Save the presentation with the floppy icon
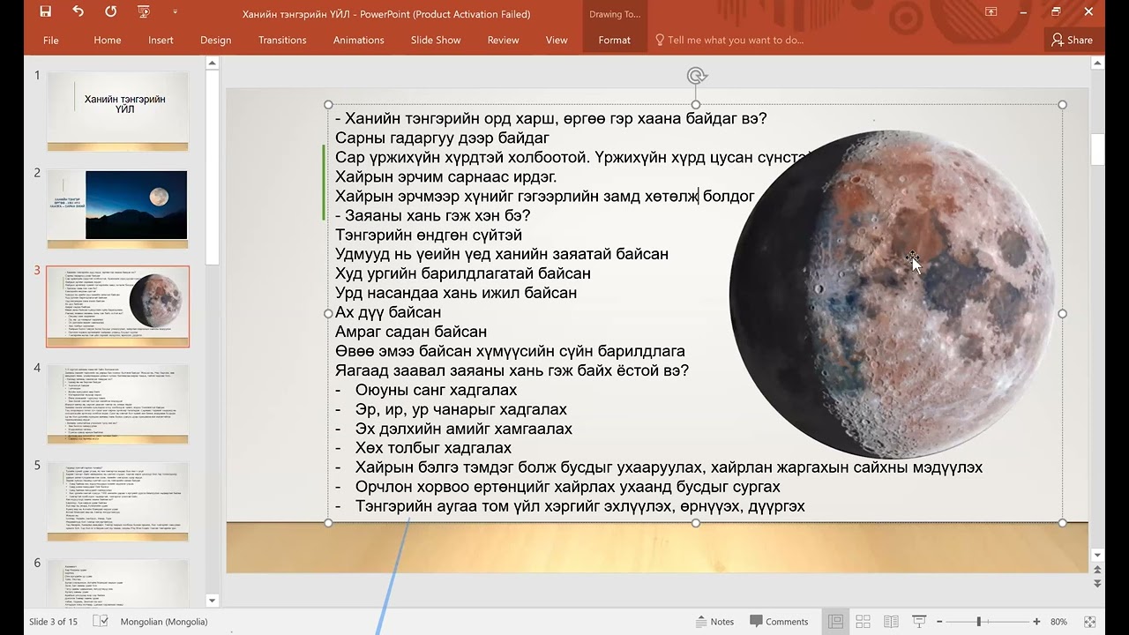 click(x=46, y=12)
